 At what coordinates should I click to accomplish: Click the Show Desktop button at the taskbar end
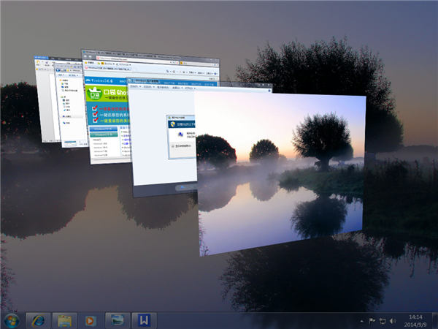[435, 320]
